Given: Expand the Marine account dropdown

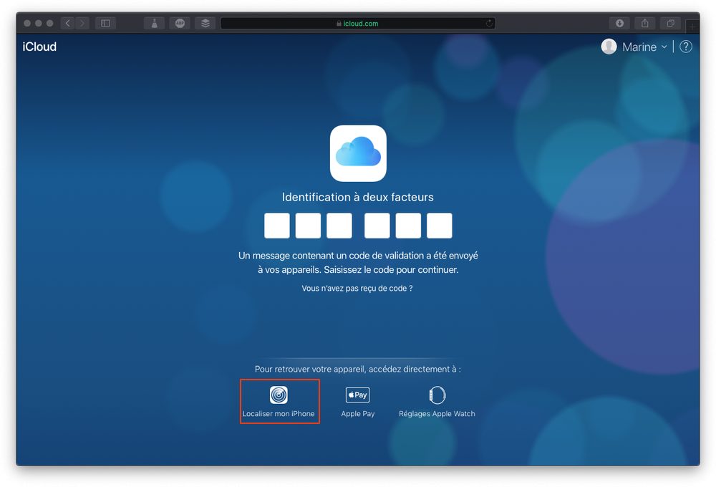Looking at the screenshot, I should 664,47.
